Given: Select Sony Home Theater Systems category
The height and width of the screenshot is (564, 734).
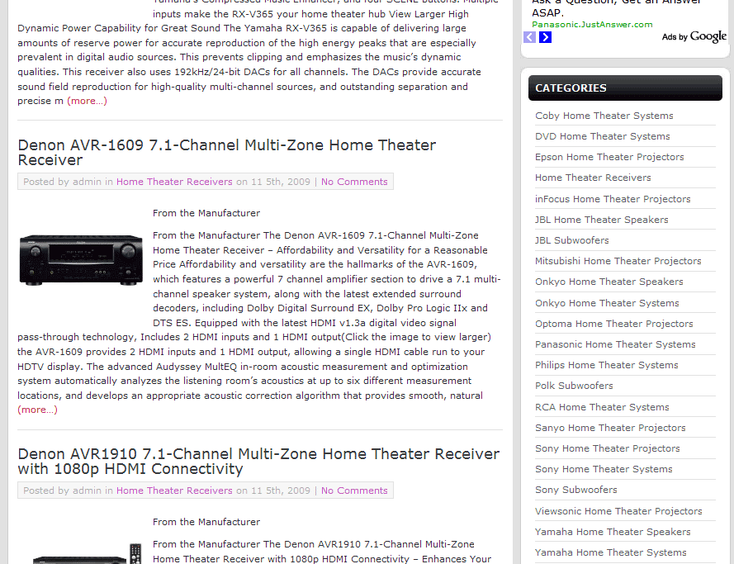Looking at the screenshot, I should [604, 468].
